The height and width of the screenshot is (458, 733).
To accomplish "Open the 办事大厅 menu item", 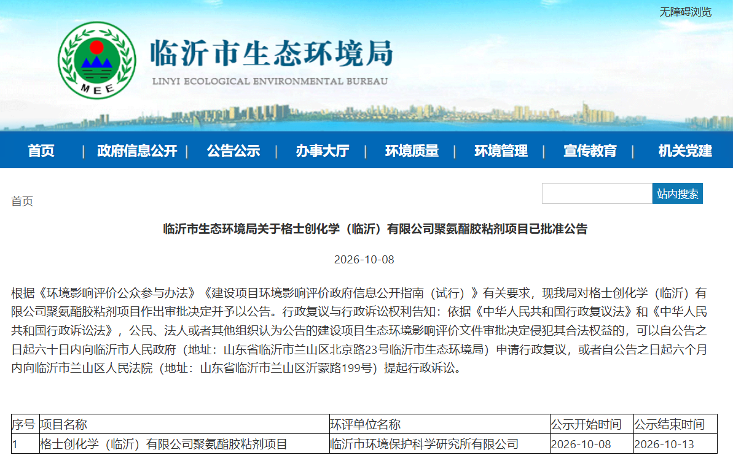I will point(323,151).
